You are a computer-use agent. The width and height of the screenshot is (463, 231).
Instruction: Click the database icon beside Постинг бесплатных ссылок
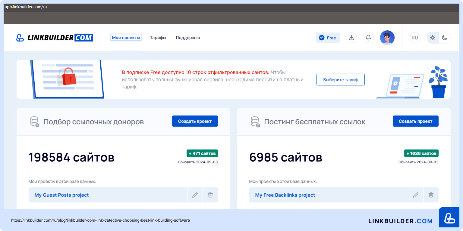pyautogui.click(x=255, y=122)
